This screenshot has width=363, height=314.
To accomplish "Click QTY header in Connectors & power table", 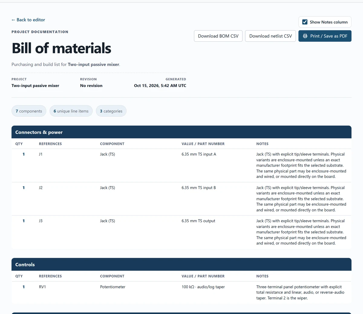I will click(19, 144).
